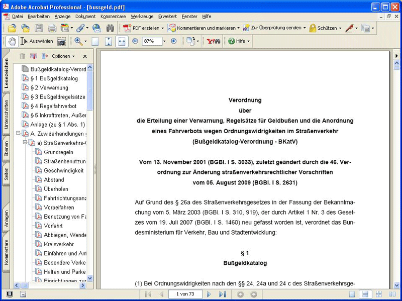Select the Zoom In magnifier tool

click(78, 41)
